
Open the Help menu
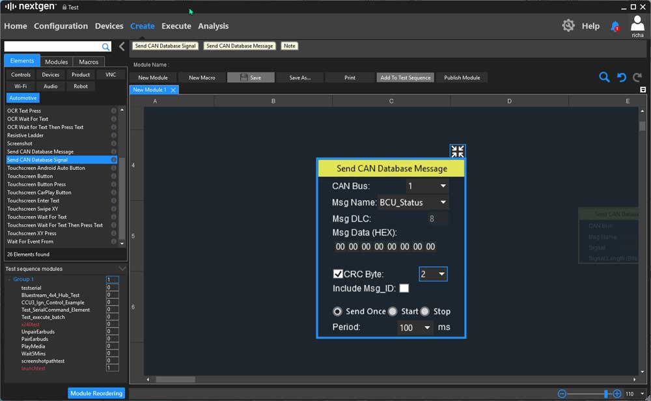click(x=590, y=26)
